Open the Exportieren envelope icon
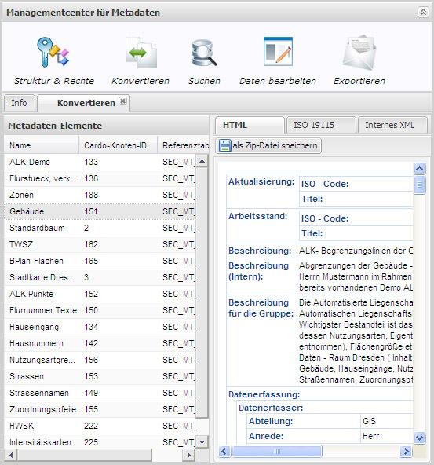Image resolution: width=434 pixels, height=465 pixels. coord(359,53)
